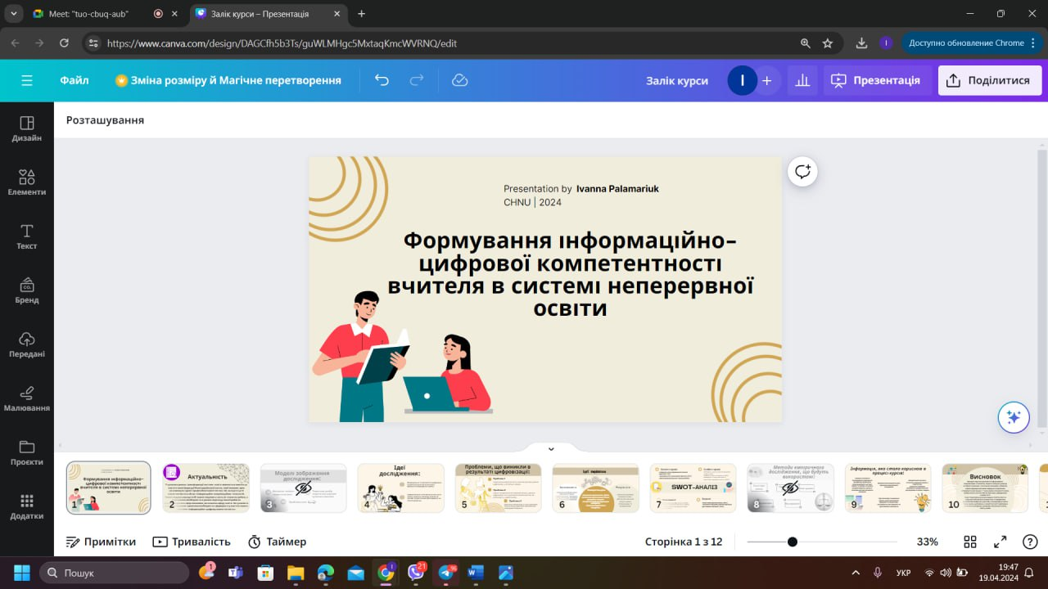Select the Текст tool in sidebar
Viewport: 1048px width, 589px height.
coord(27,236)
